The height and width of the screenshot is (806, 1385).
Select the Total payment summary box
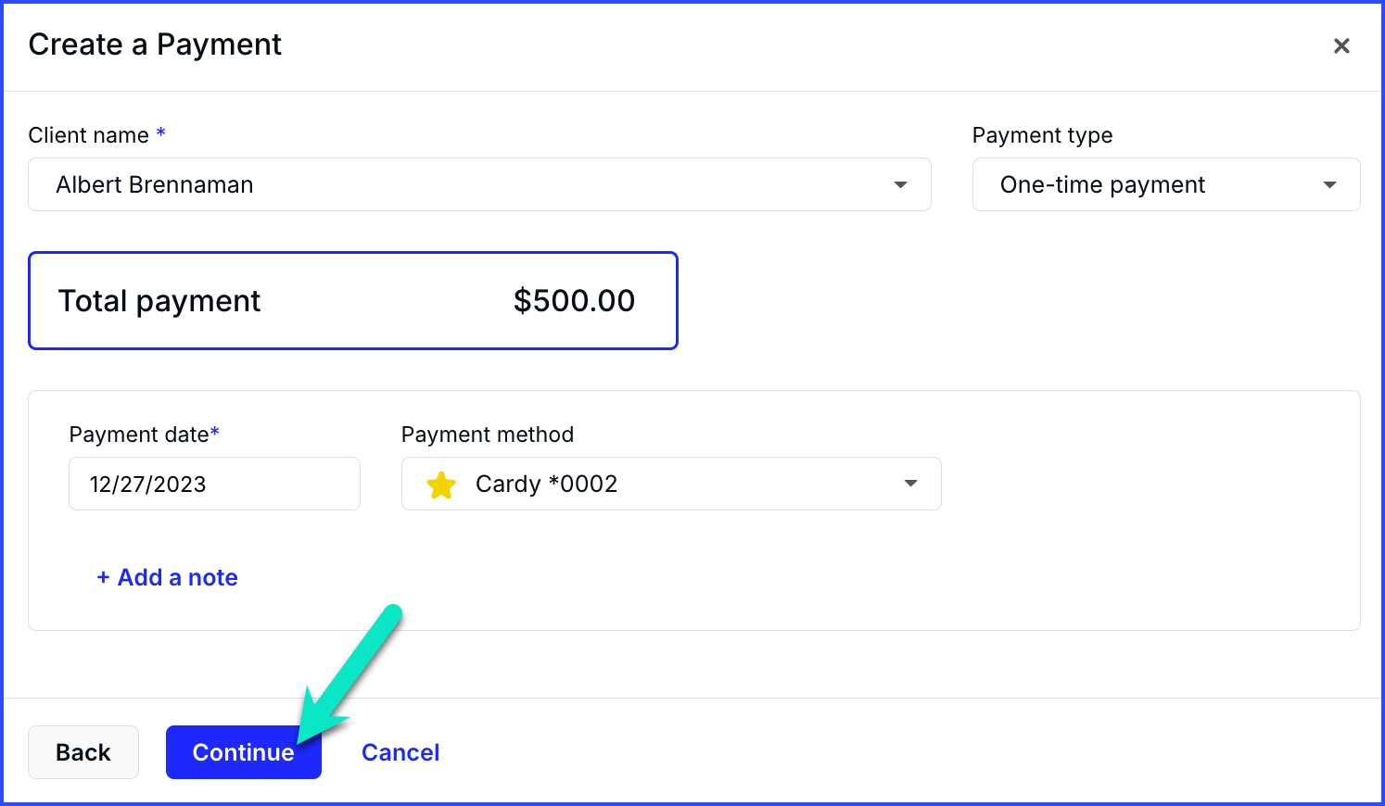[353, 300]
